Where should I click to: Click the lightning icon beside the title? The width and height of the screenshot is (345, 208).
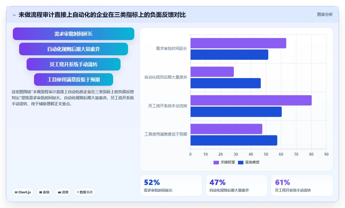[x=14, y=15]
